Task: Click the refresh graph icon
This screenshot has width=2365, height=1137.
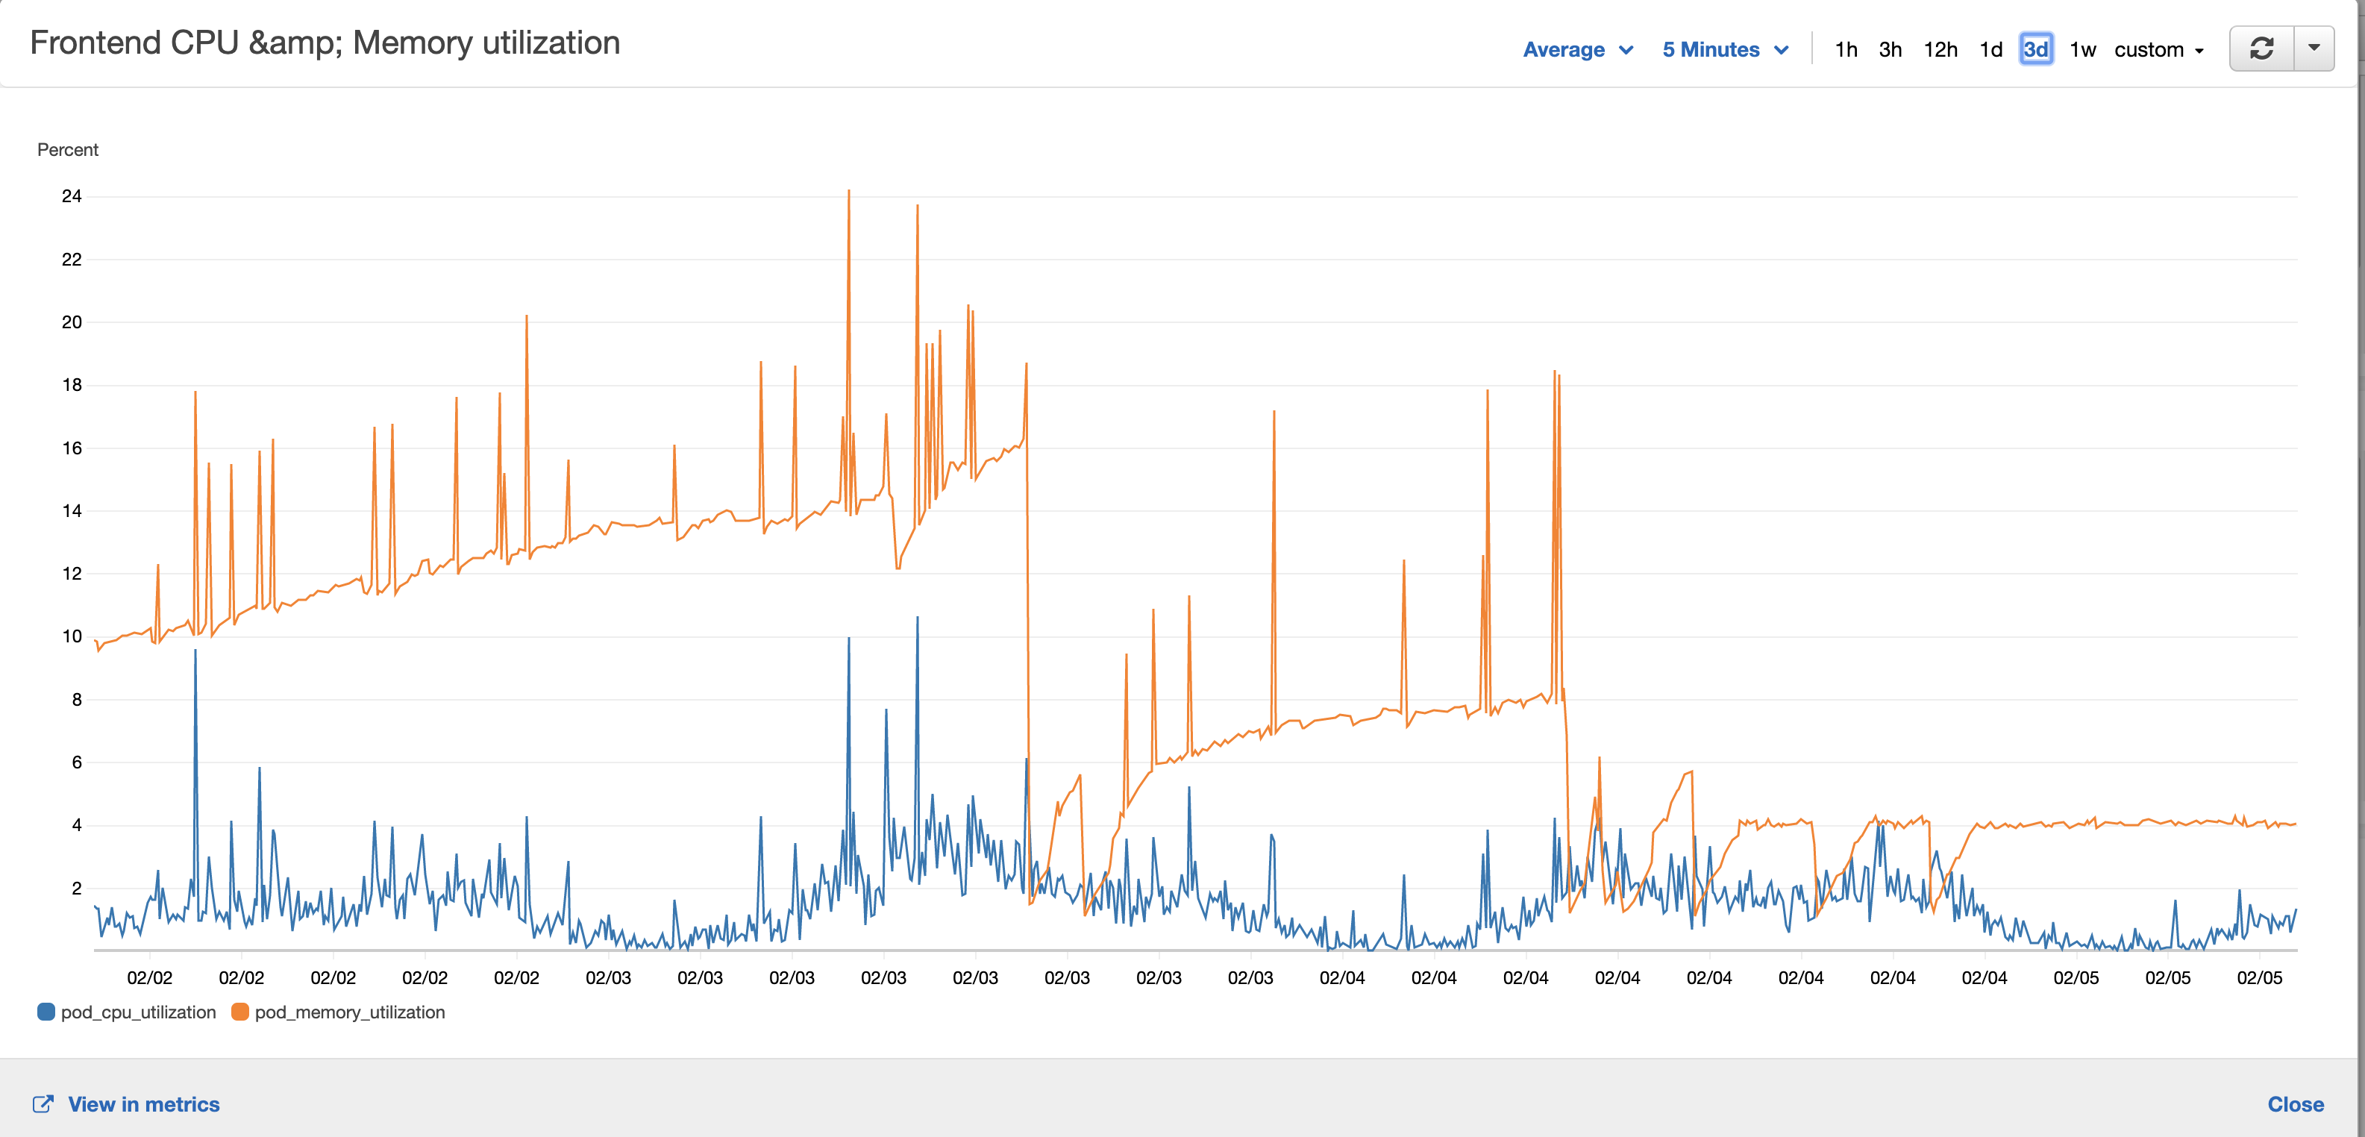Action: click(x=2261, y=48)
